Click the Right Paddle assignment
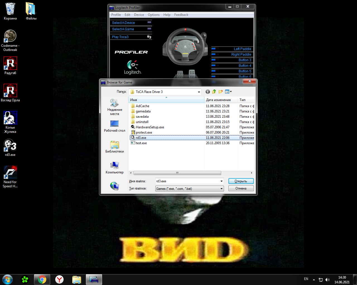Viewport: 357px width, 285px height. [x=232, y=55]
